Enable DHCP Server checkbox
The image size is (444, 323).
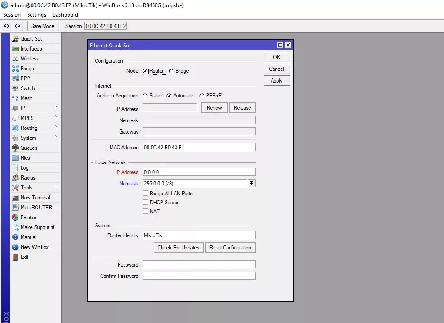pyautogui.click(x=145, y=202)
